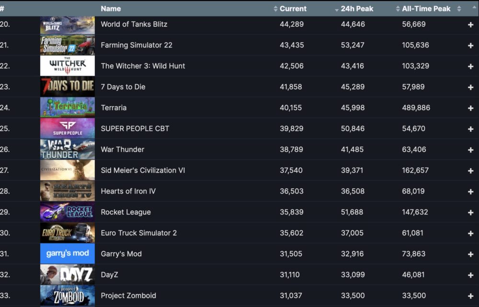Open the 7 Days to Die link
Image resolution: width=479 pixels, height=307 pixels.
coord(123,87)
